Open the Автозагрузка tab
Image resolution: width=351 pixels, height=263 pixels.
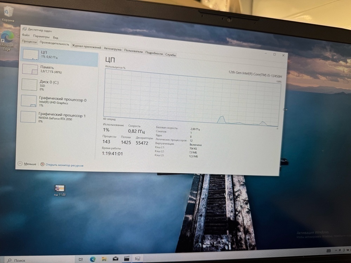tap(113, 49)
